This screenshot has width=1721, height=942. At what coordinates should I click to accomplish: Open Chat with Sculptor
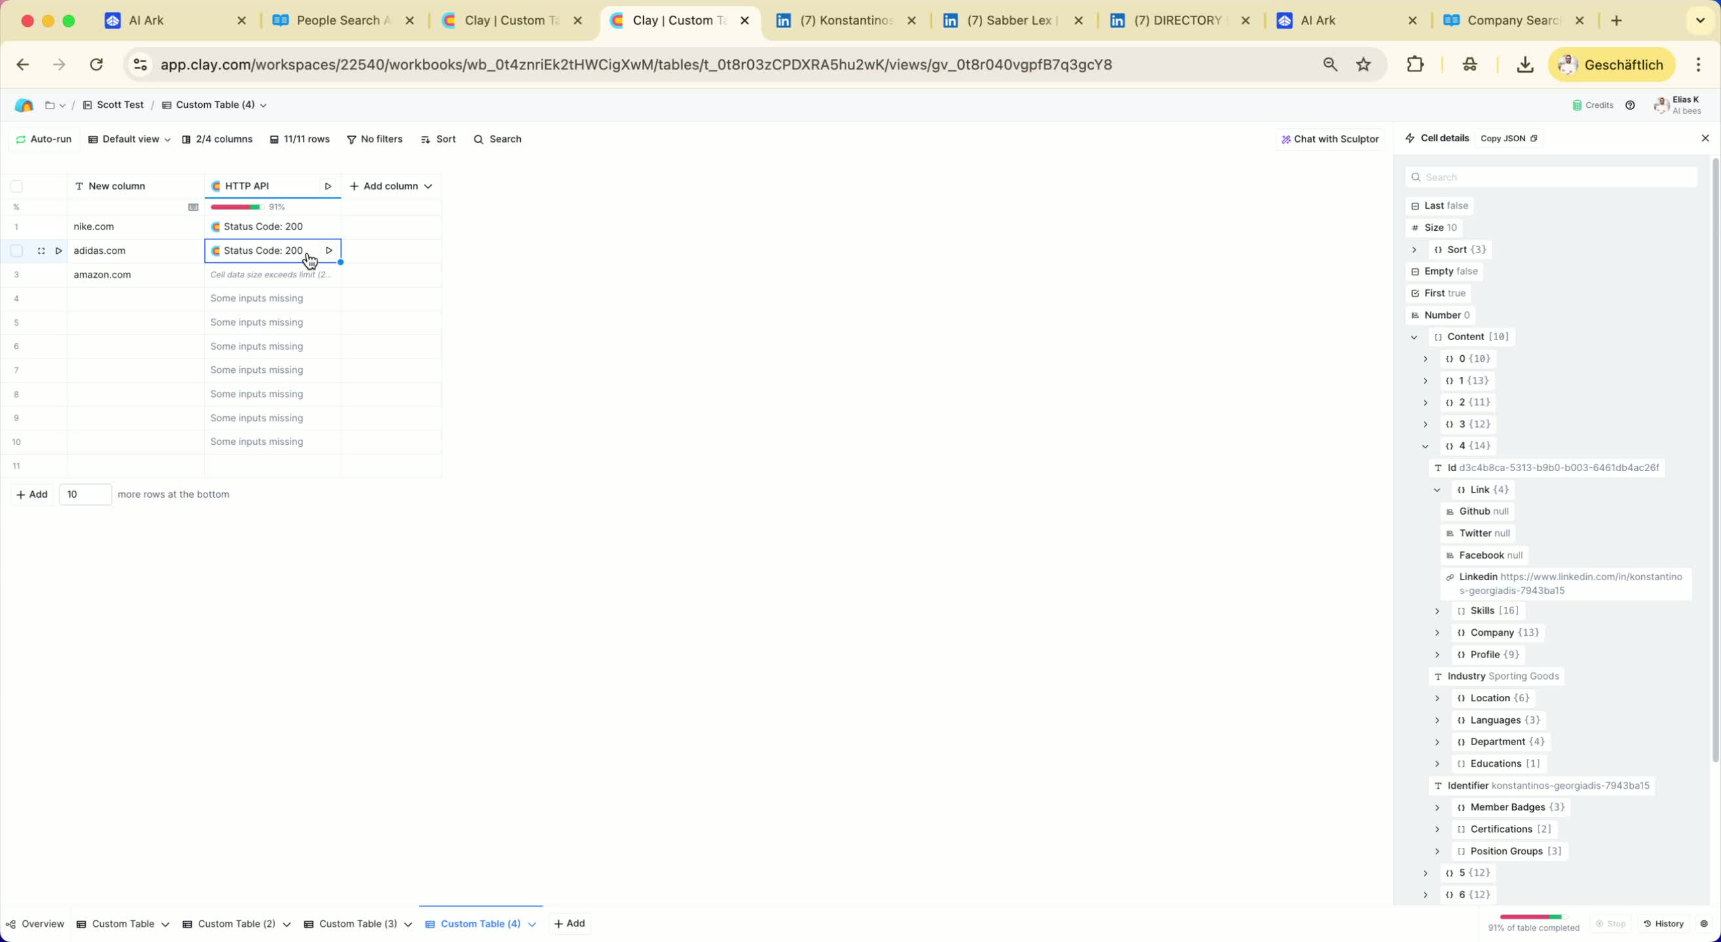click(1330, 139)
